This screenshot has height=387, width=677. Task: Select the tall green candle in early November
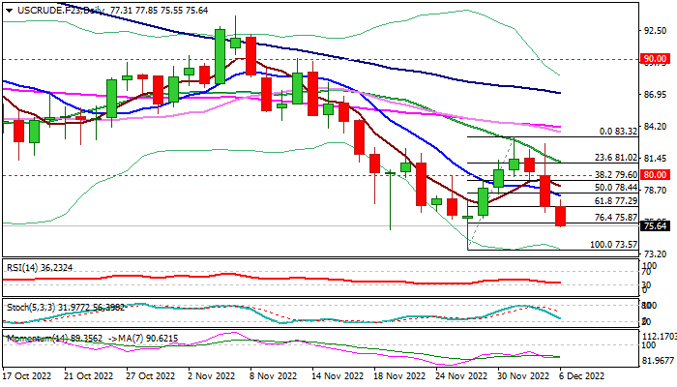(220, 56)
